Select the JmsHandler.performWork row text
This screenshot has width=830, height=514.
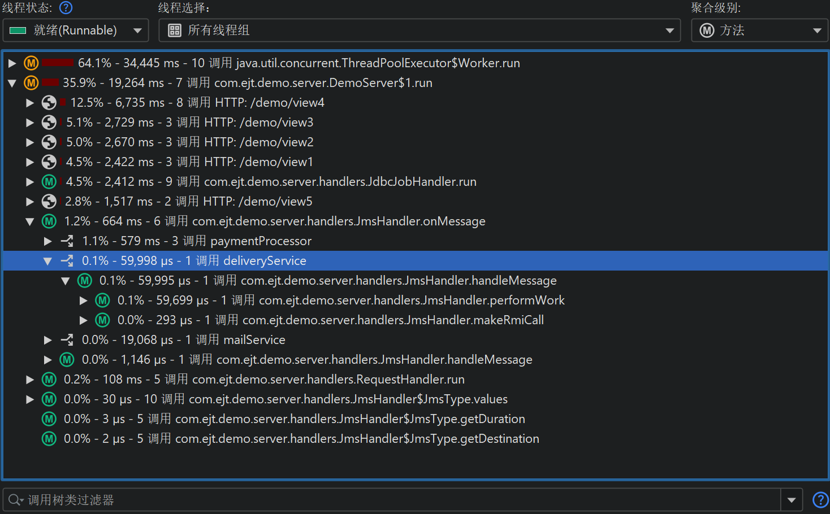tap(341, 300)
